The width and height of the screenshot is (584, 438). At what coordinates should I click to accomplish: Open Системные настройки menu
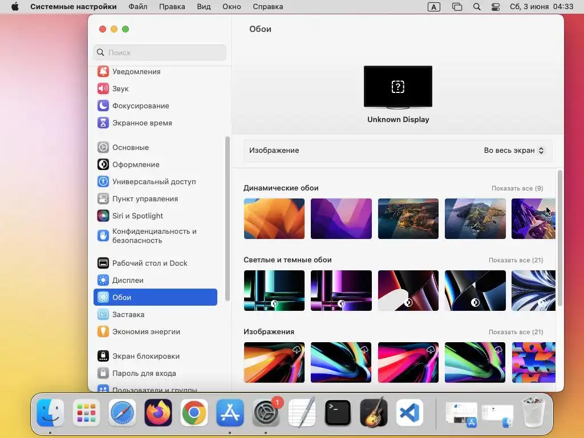click(74, 7)
